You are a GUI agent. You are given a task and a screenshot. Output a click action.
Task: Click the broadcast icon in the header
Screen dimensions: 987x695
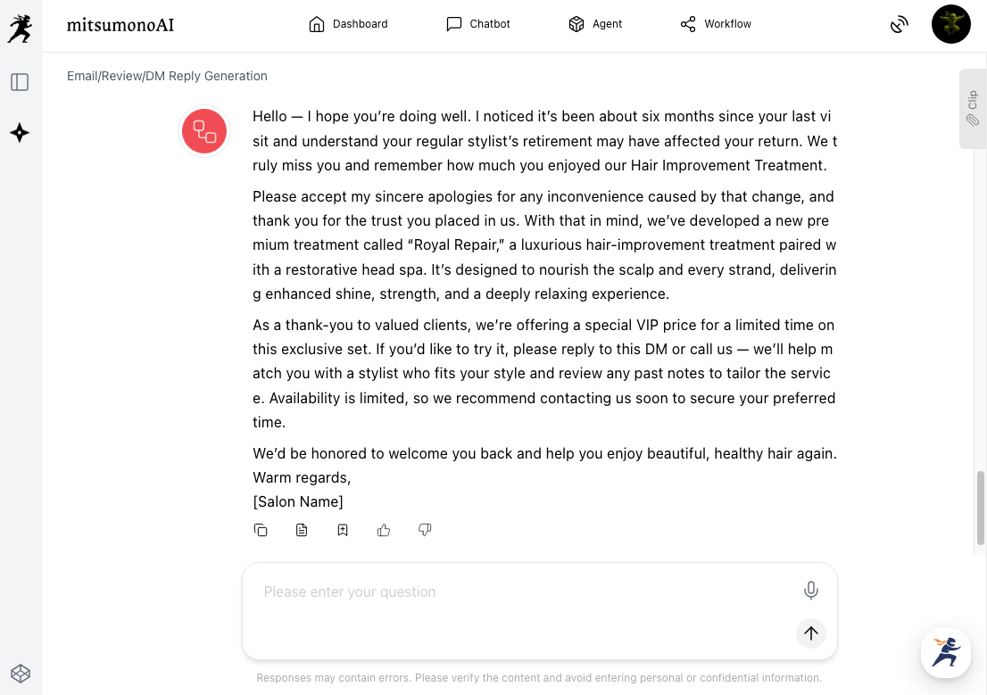(x=900, y=24)
